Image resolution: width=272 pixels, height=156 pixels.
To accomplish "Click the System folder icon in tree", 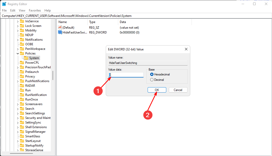I will 26,58.
